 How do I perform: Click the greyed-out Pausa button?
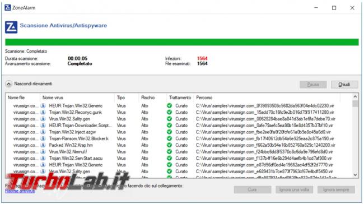pos(313,85)
